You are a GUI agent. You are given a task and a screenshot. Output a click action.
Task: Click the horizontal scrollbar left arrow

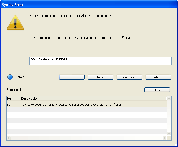pos(9,138)
